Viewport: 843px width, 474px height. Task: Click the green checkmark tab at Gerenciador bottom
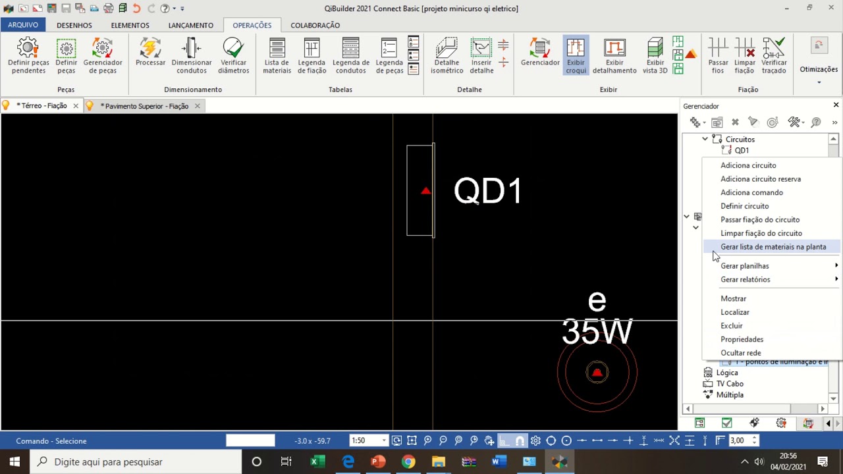point(726,423)
